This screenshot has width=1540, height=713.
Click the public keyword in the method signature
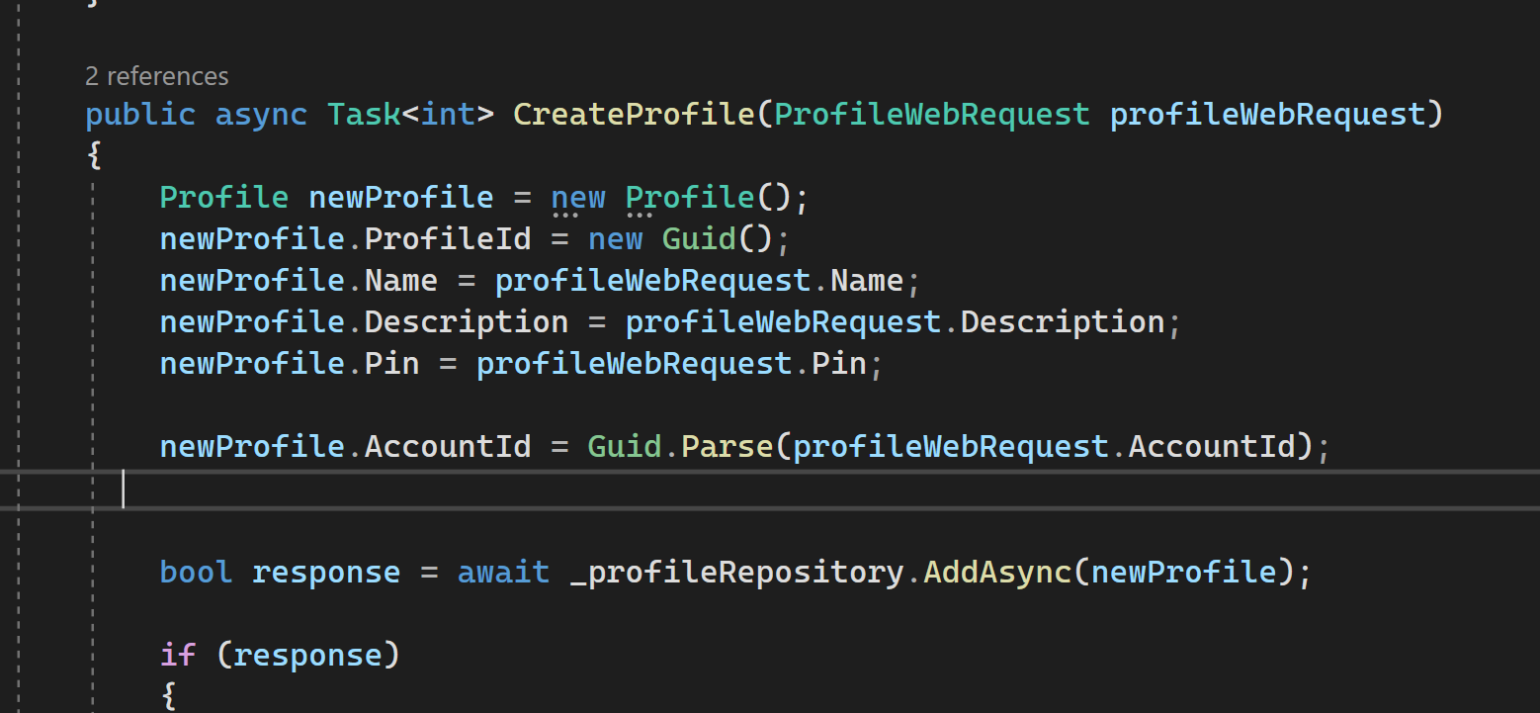click(x=138, y=114)
